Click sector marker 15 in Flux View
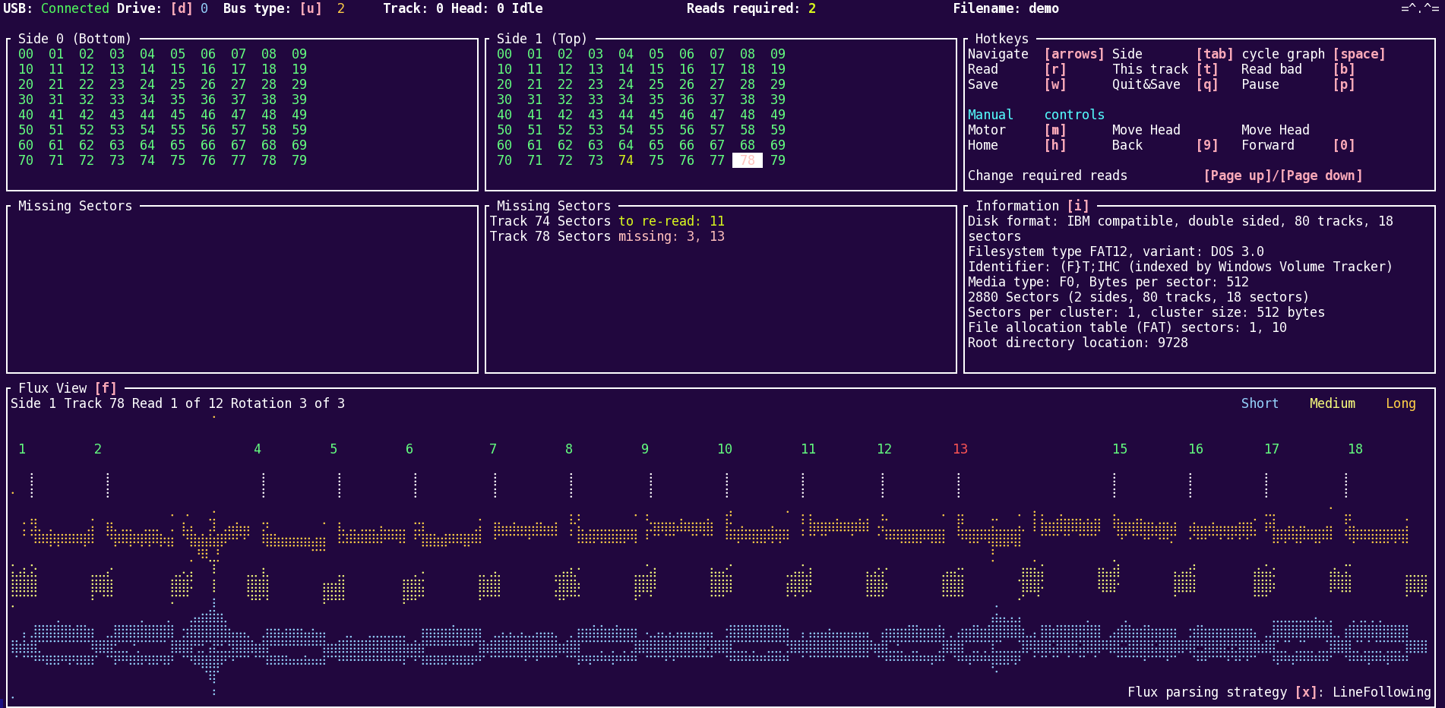The height and width of the screenshot is (708, 1445). [x=1120, y=449]
